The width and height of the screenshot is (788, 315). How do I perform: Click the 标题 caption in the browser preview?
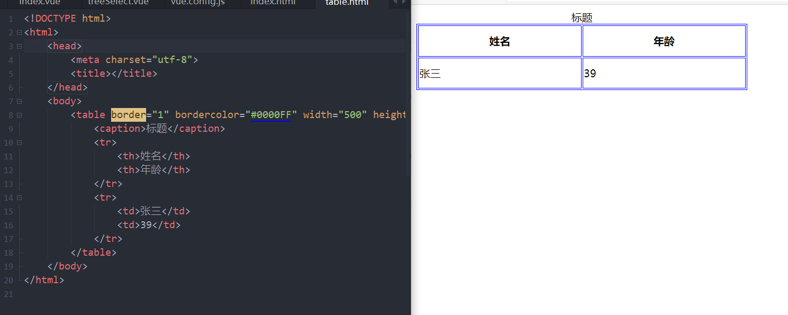[582, 17]
